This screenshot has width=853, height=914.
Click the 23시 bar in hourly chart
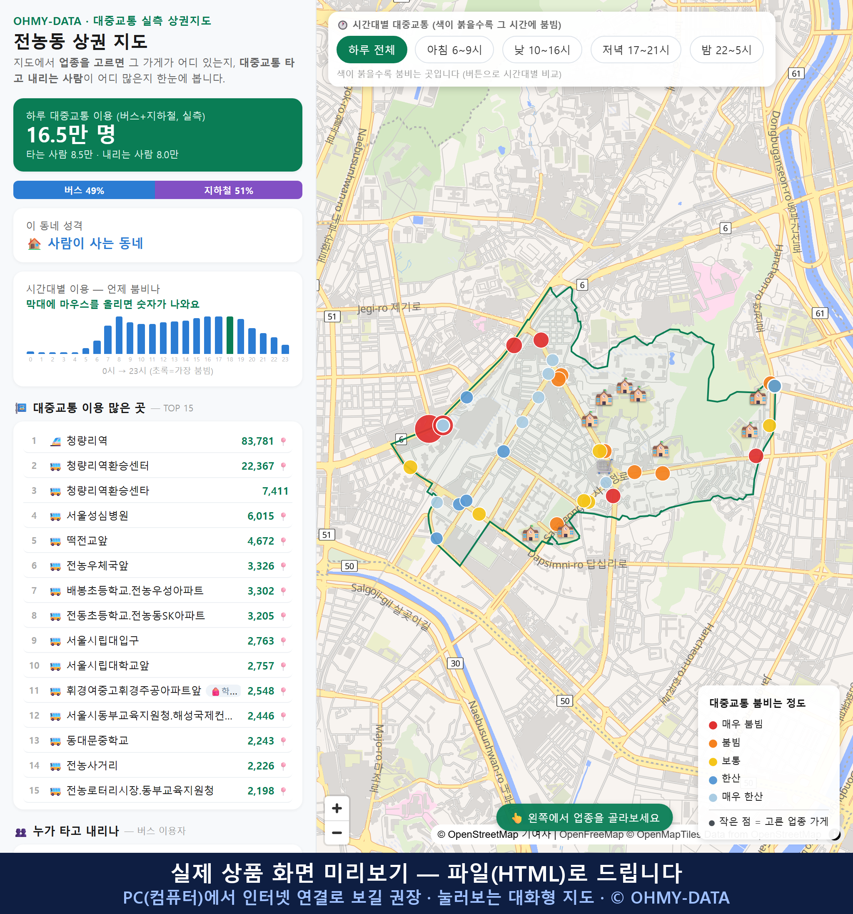(x=285, y=349)
